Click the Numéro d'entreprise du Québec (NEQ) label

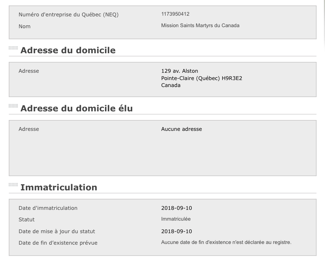(x=68, y=15)
